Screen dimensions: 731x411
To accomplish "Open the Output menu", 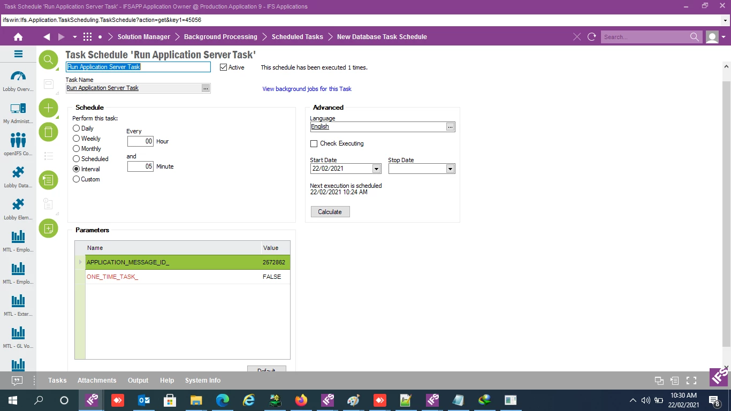I will (138, 380).
